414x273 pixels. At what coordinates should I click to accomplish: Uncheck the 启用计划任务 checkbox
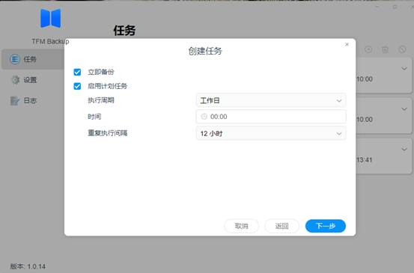[x=77, y=86]
